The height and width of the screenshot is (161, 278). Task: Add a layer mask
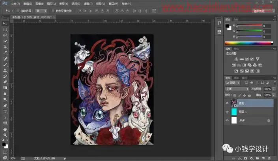point(246,158)
